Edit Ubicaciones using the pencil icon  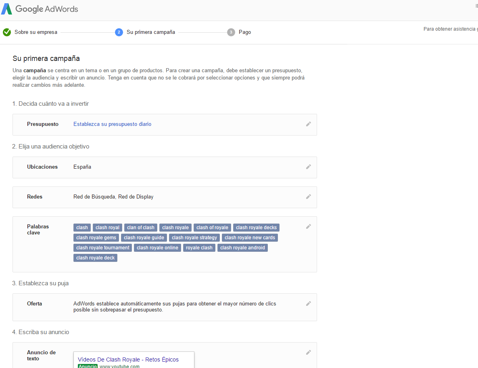309,167
